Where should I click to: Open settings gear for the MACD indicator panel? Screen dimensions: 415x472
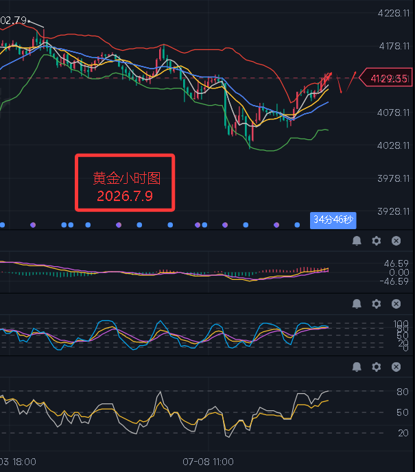click(376, 241)
